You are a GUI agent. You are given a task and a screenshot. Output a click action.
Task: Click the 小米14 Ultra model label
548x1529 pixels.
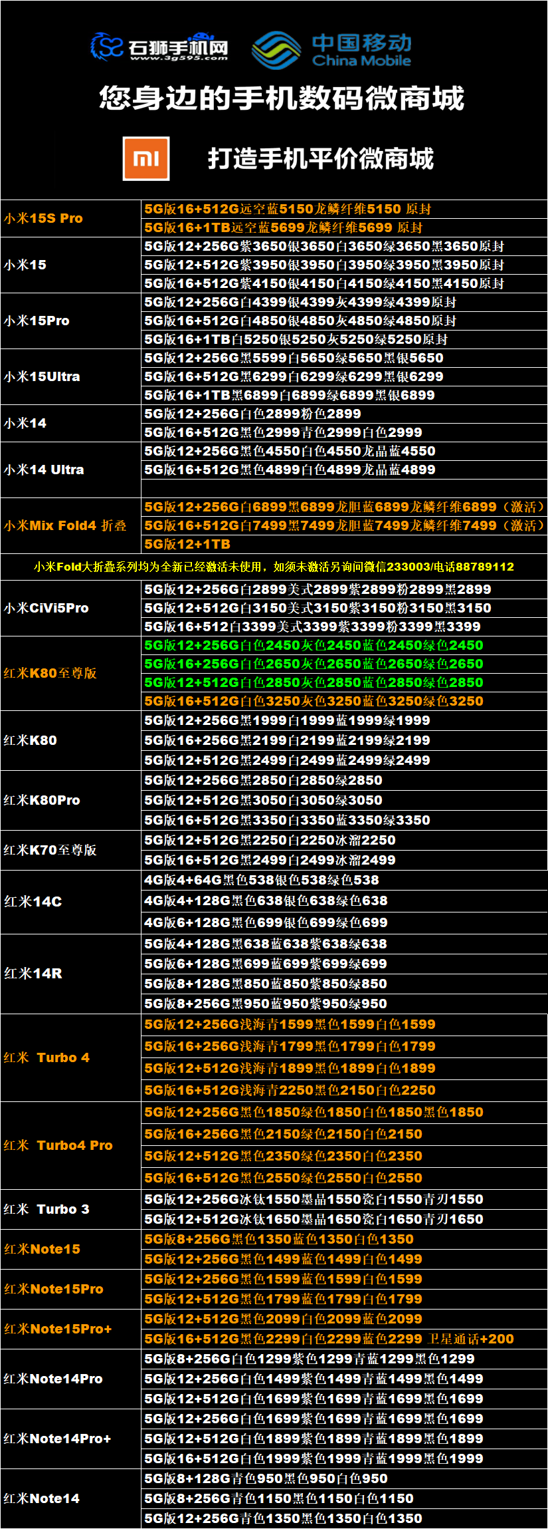click(x=45, y=470)
